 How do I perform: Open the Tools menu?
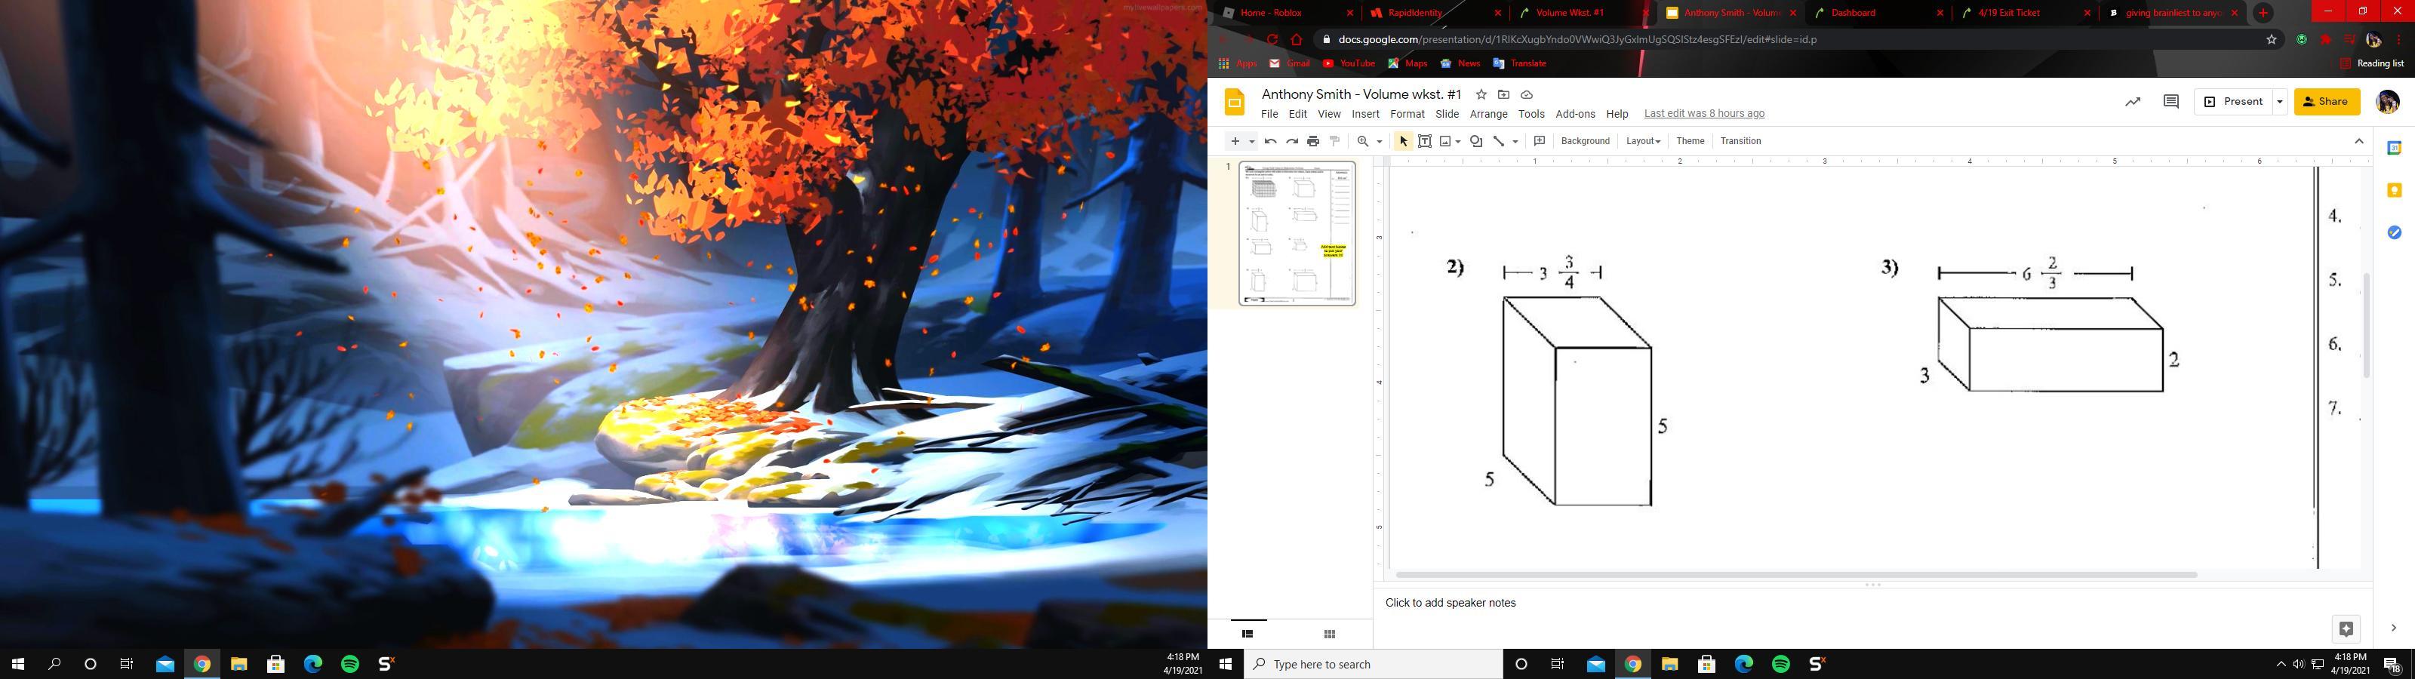(1531, 113)
